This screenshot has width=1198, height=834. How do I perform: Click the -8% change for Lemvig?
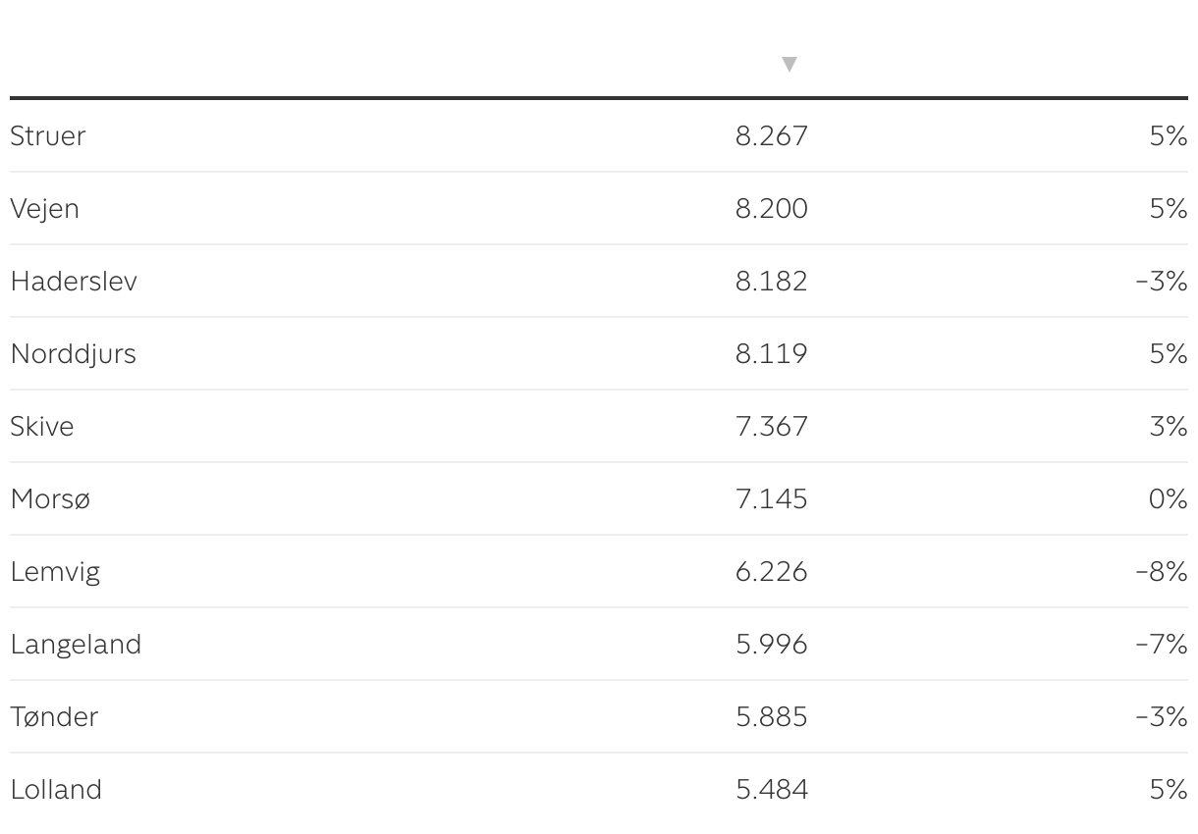(x=1162, y=572)
